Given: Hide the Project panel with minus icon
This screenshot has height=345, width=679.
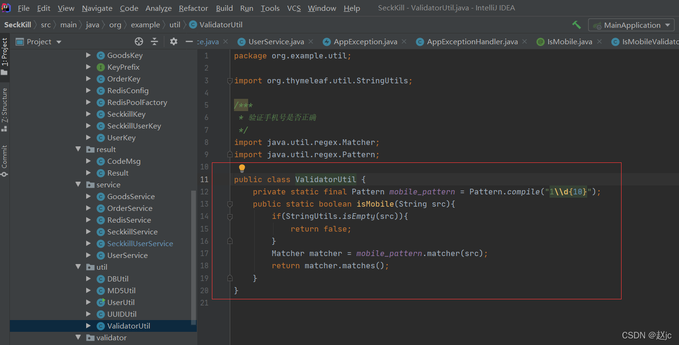Looking at the screenshot, I should [189, 41].
